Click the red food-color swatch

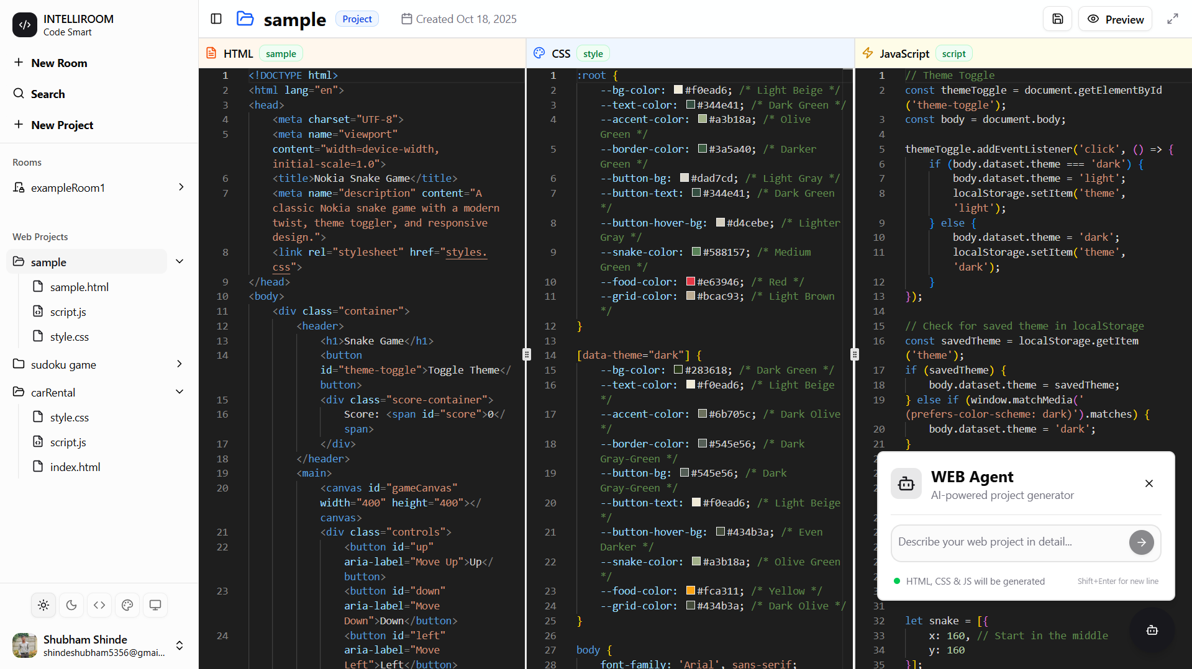tap(690, 282)
